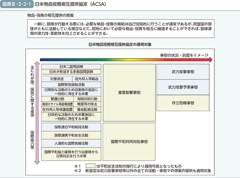Viewport: 240px width, 178px height.
Task: Click the large box 国際平和共同対処事態
Action: click(129, 142)
